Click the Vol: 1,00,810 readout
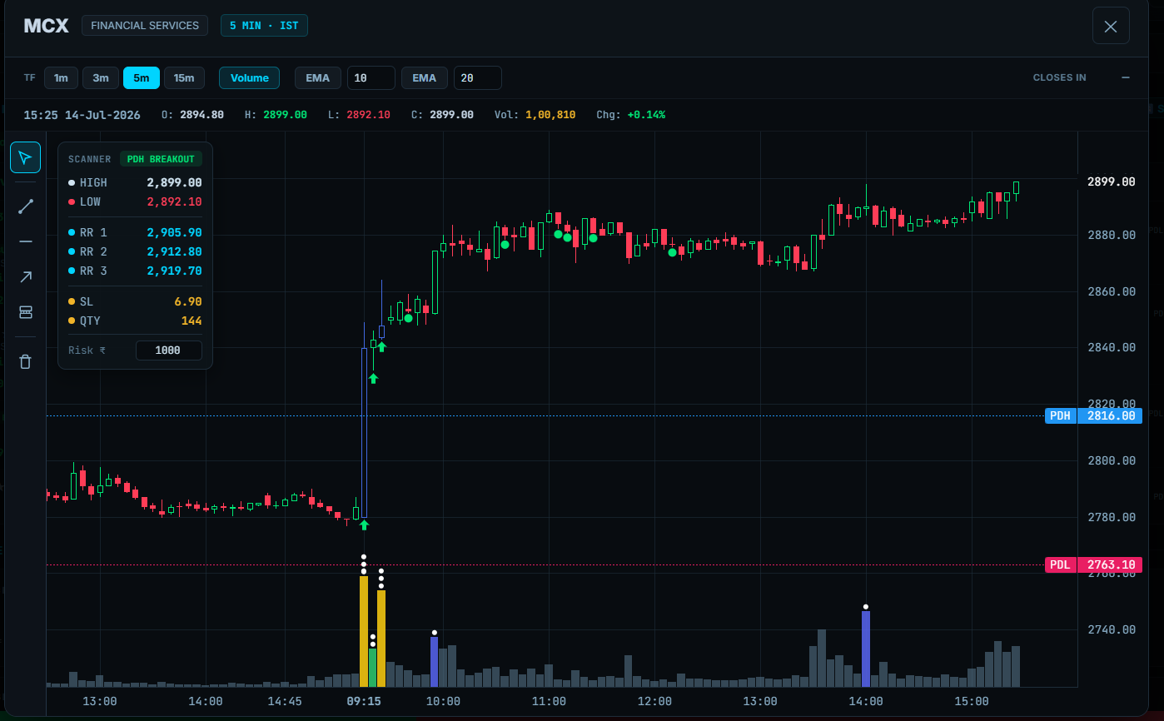The image size is (1164, 721). point(535,115)
